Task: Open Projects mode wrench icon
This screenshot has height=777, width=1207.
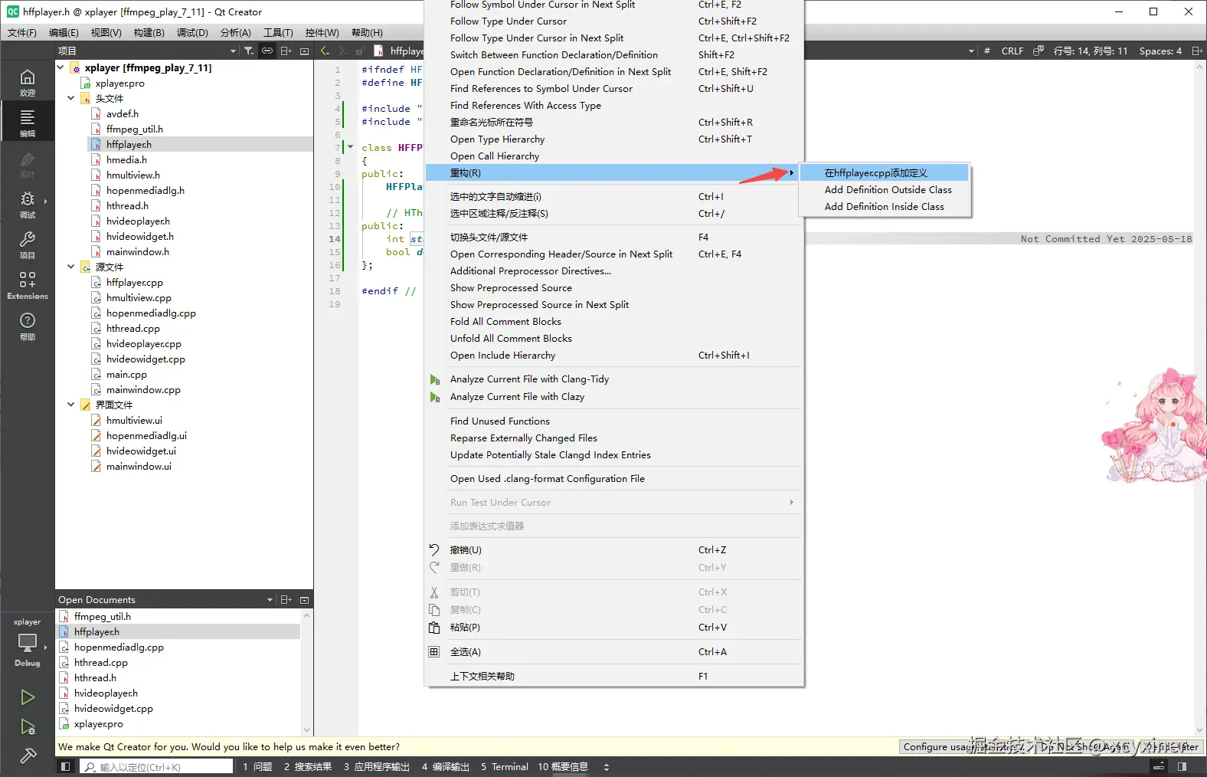Action: pos(28,244)
